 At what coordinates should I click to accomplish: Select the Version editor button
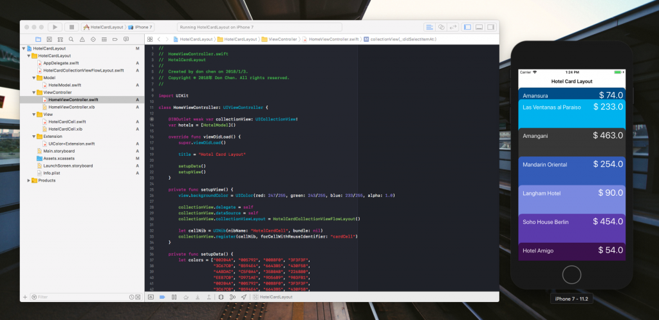(453, 27)
